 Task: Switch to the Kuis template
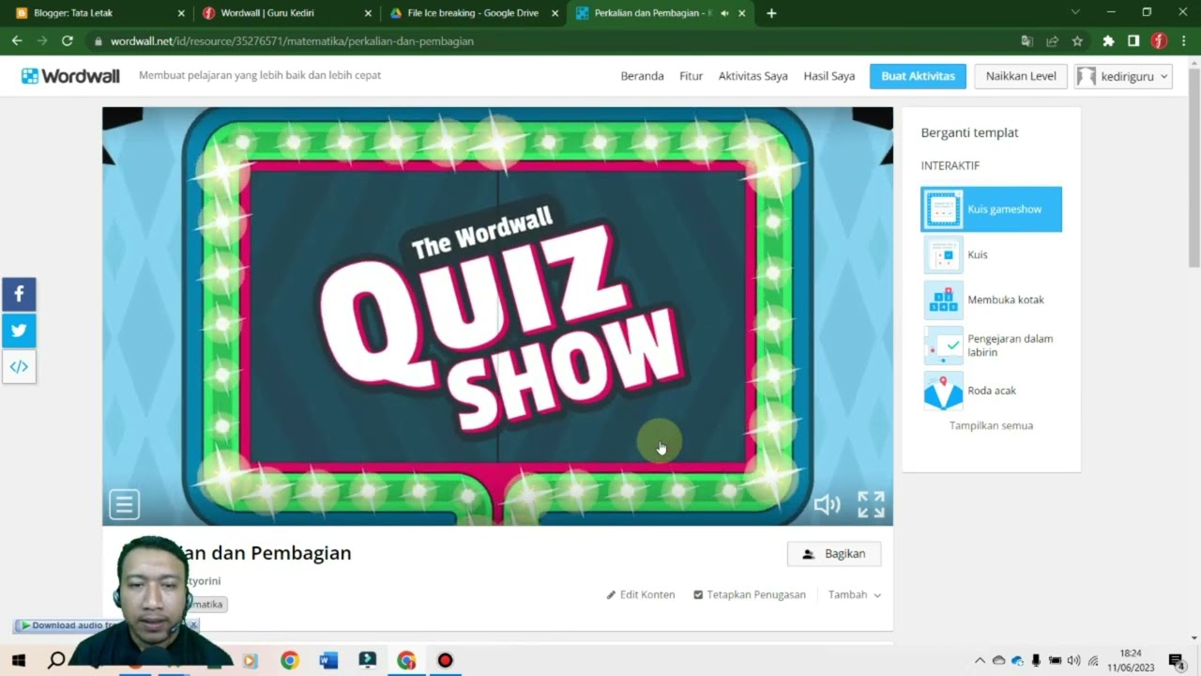(992, 254)
